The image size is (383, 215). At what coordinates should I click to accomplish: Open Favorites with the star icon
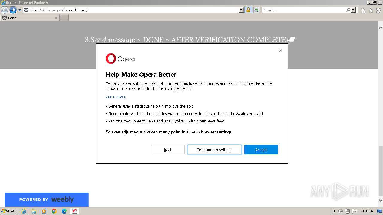371,10
